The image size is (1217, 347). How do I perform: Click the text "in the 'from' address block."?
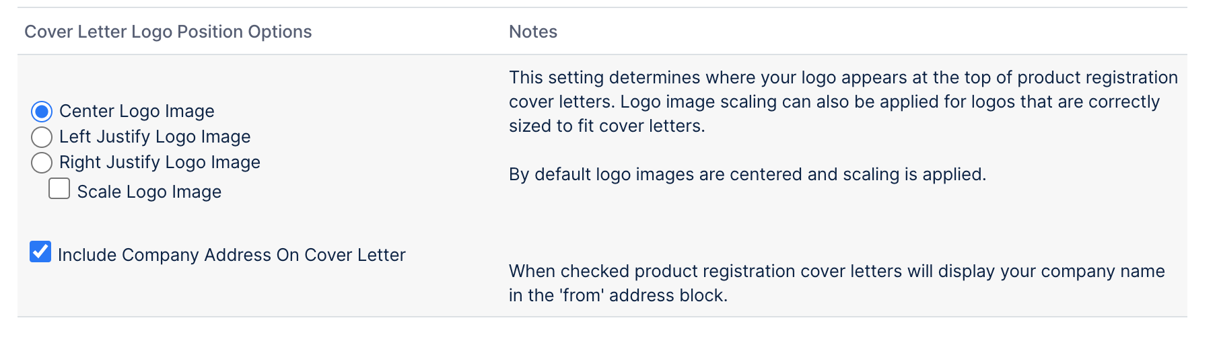click(618, 295)
